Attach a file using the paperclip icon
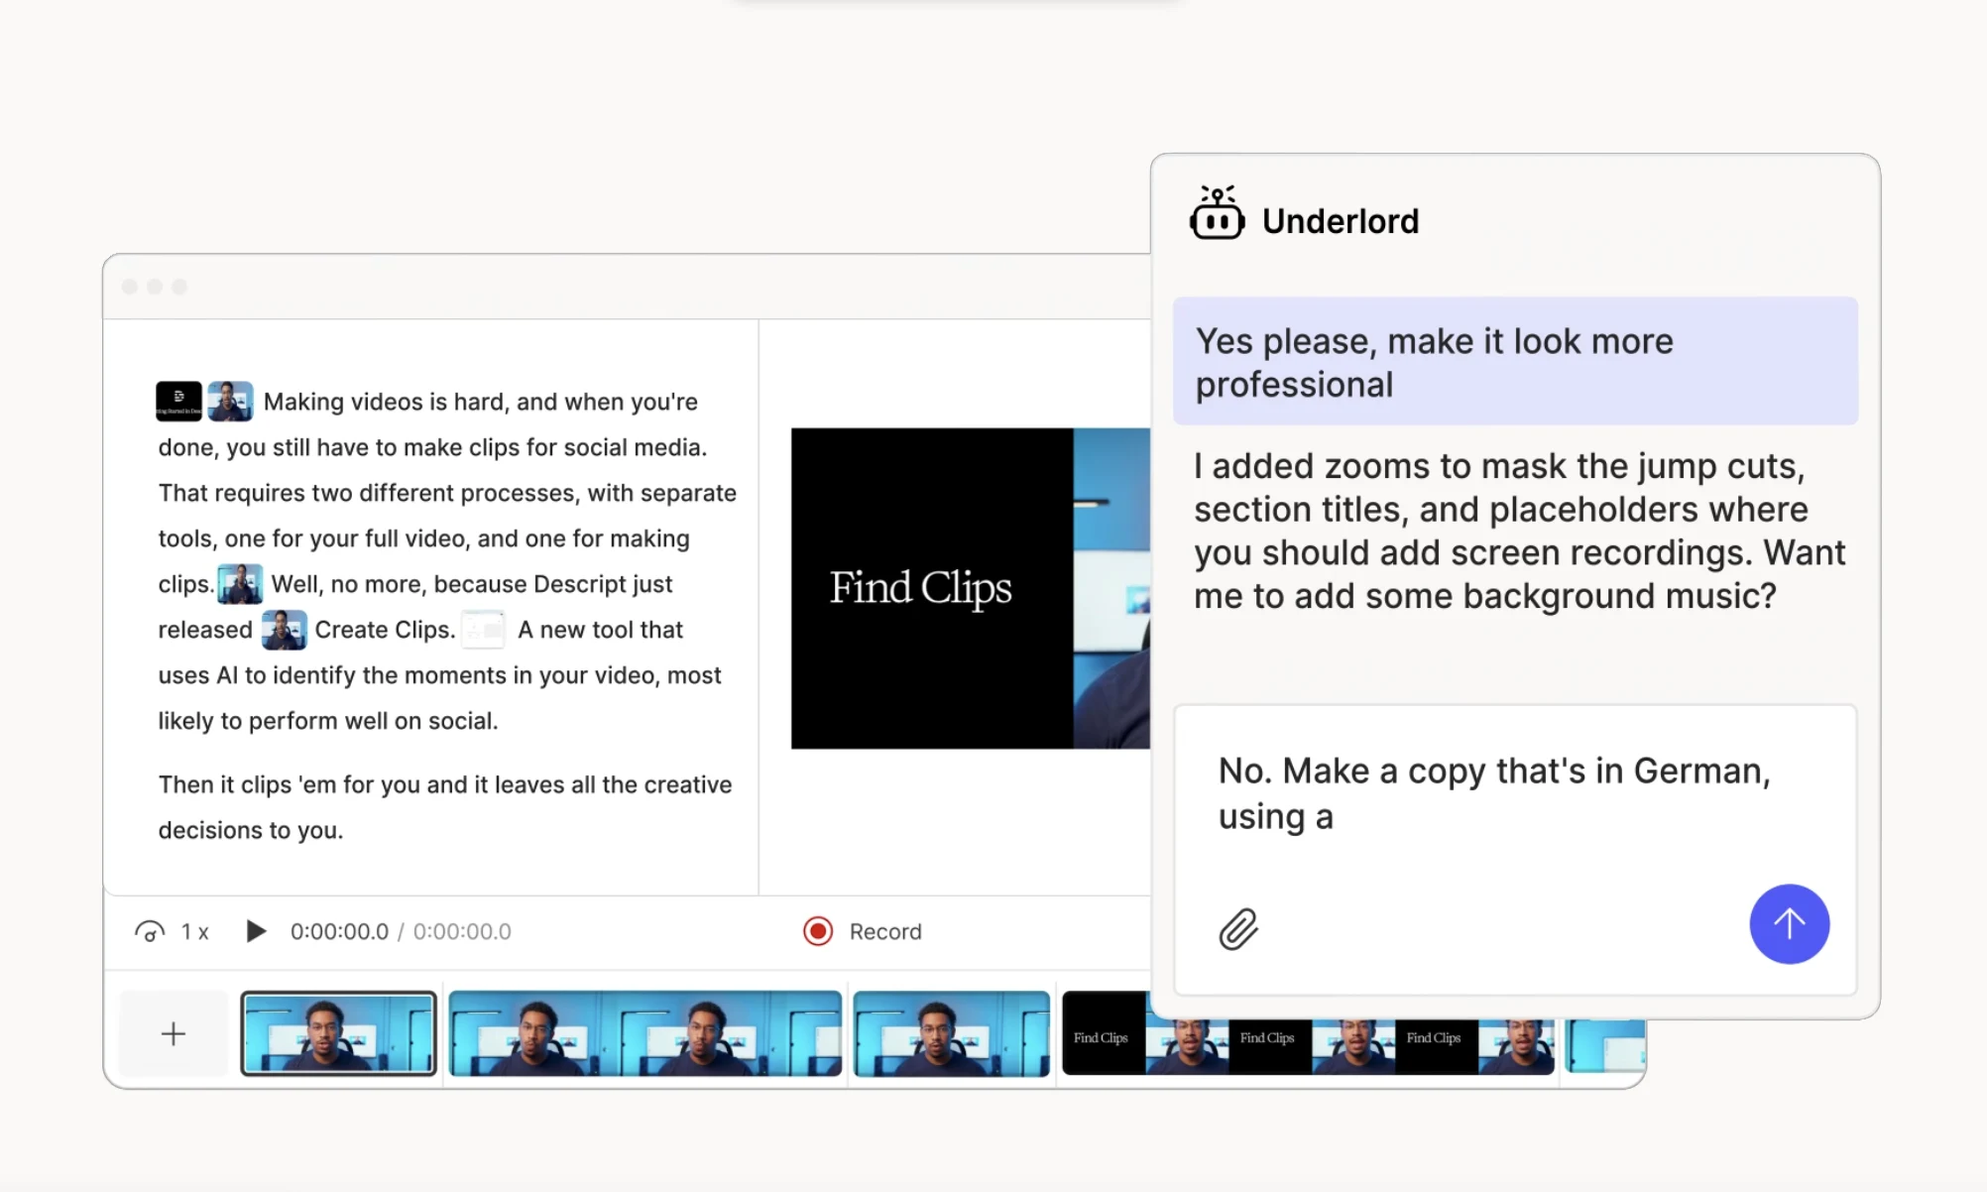Image resolution: width=1987 pixels, height=1192 pixels. pyautogui.click(x=1236, y=927)
